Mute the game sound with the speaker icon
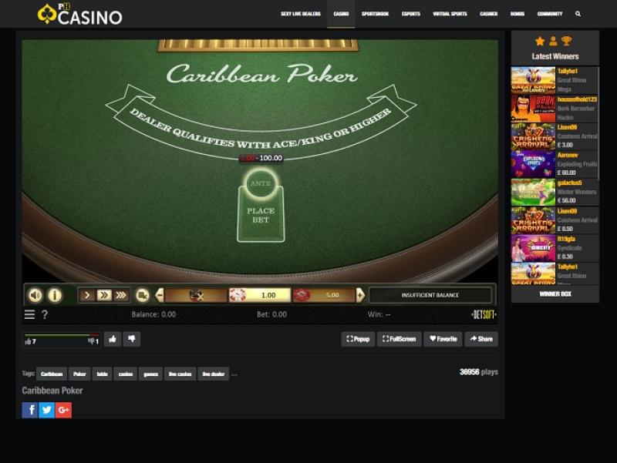 (x=35, y=295)
